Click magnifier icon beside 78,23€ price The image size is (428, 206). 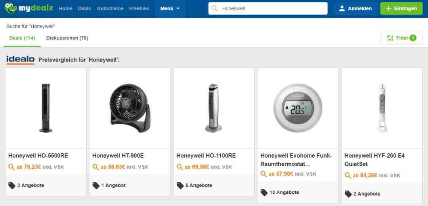11,167
